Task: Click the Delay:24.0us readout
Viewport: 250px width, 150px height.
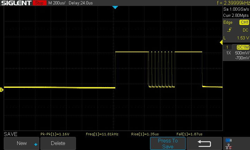Action: click(x=81, y=3)
